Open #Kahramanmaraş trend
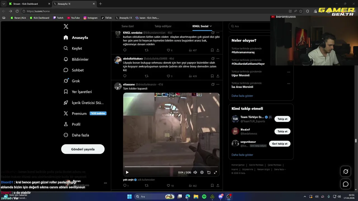This screenshot has height=201, width=358. click(x=243, y=52)
